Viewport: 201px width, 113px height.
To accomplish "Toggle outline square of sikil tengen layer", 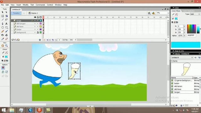I will [x=41, y=24].
